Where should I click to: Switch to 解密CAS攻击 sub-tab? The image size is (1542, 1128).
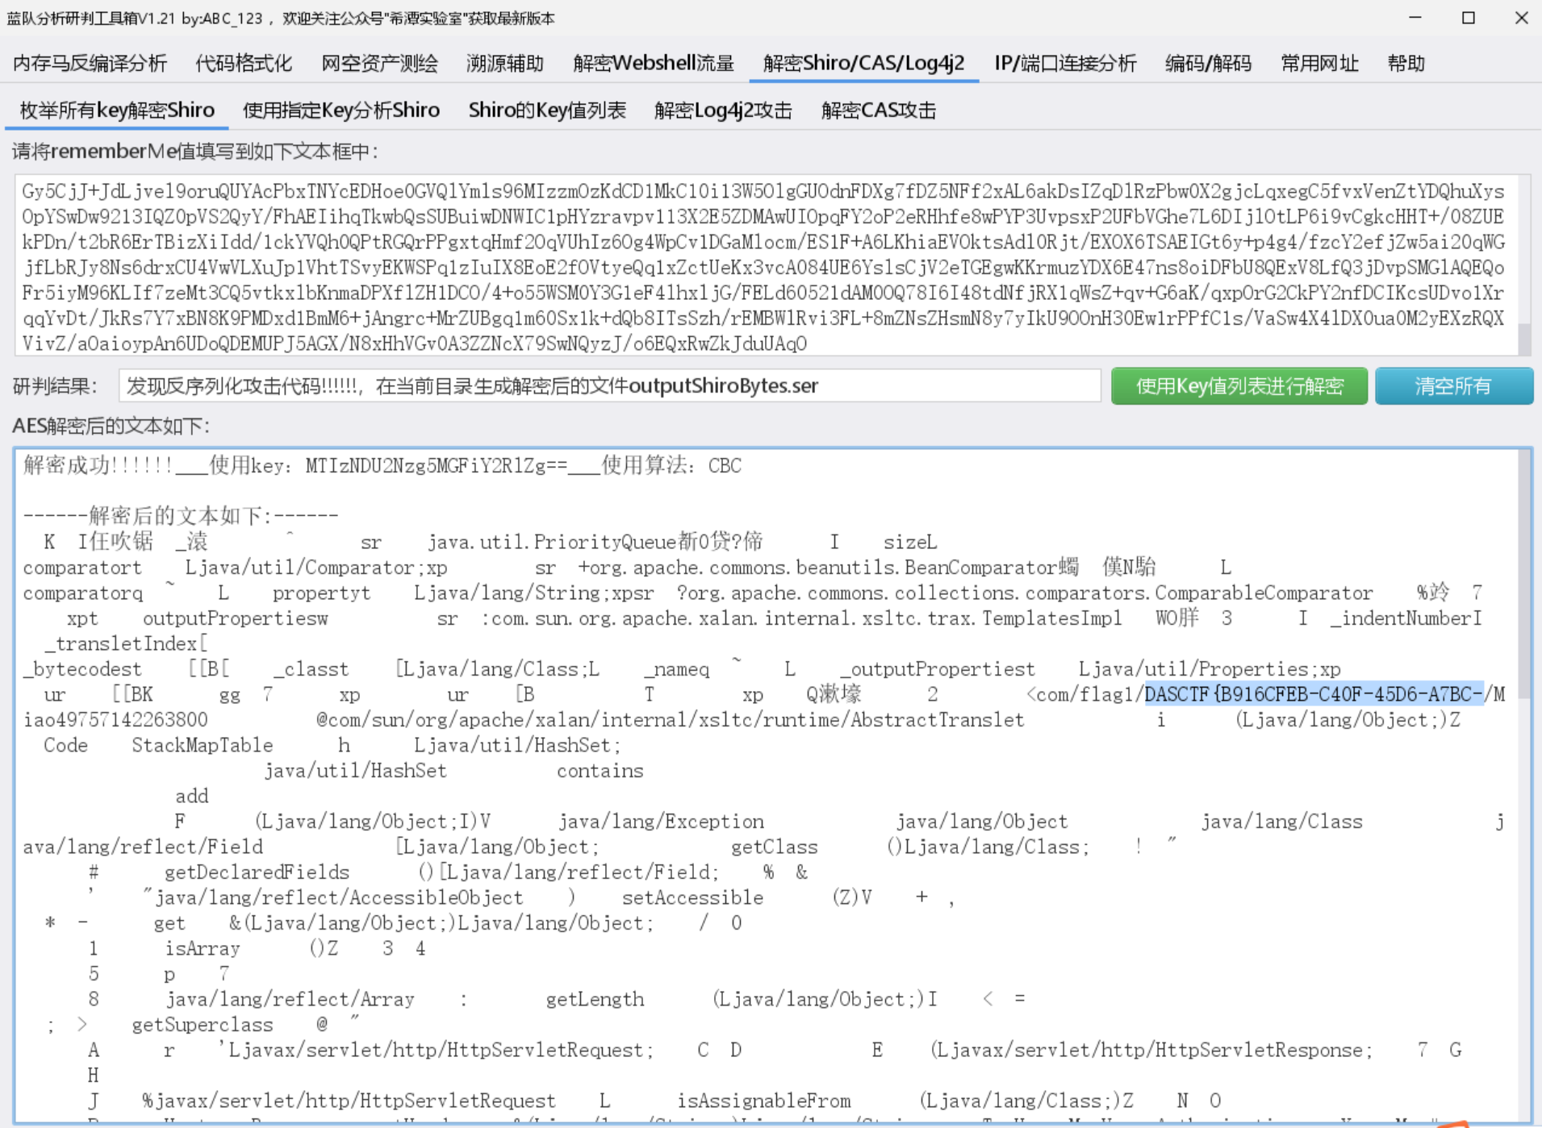pyautogui.click(x=879, y=110)
